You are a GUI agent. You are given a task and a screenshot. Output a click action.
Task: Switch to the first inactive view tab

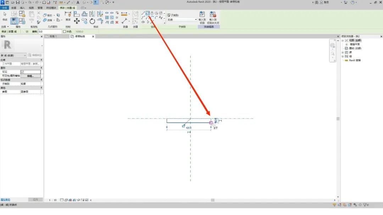click(x=57, y=36)
